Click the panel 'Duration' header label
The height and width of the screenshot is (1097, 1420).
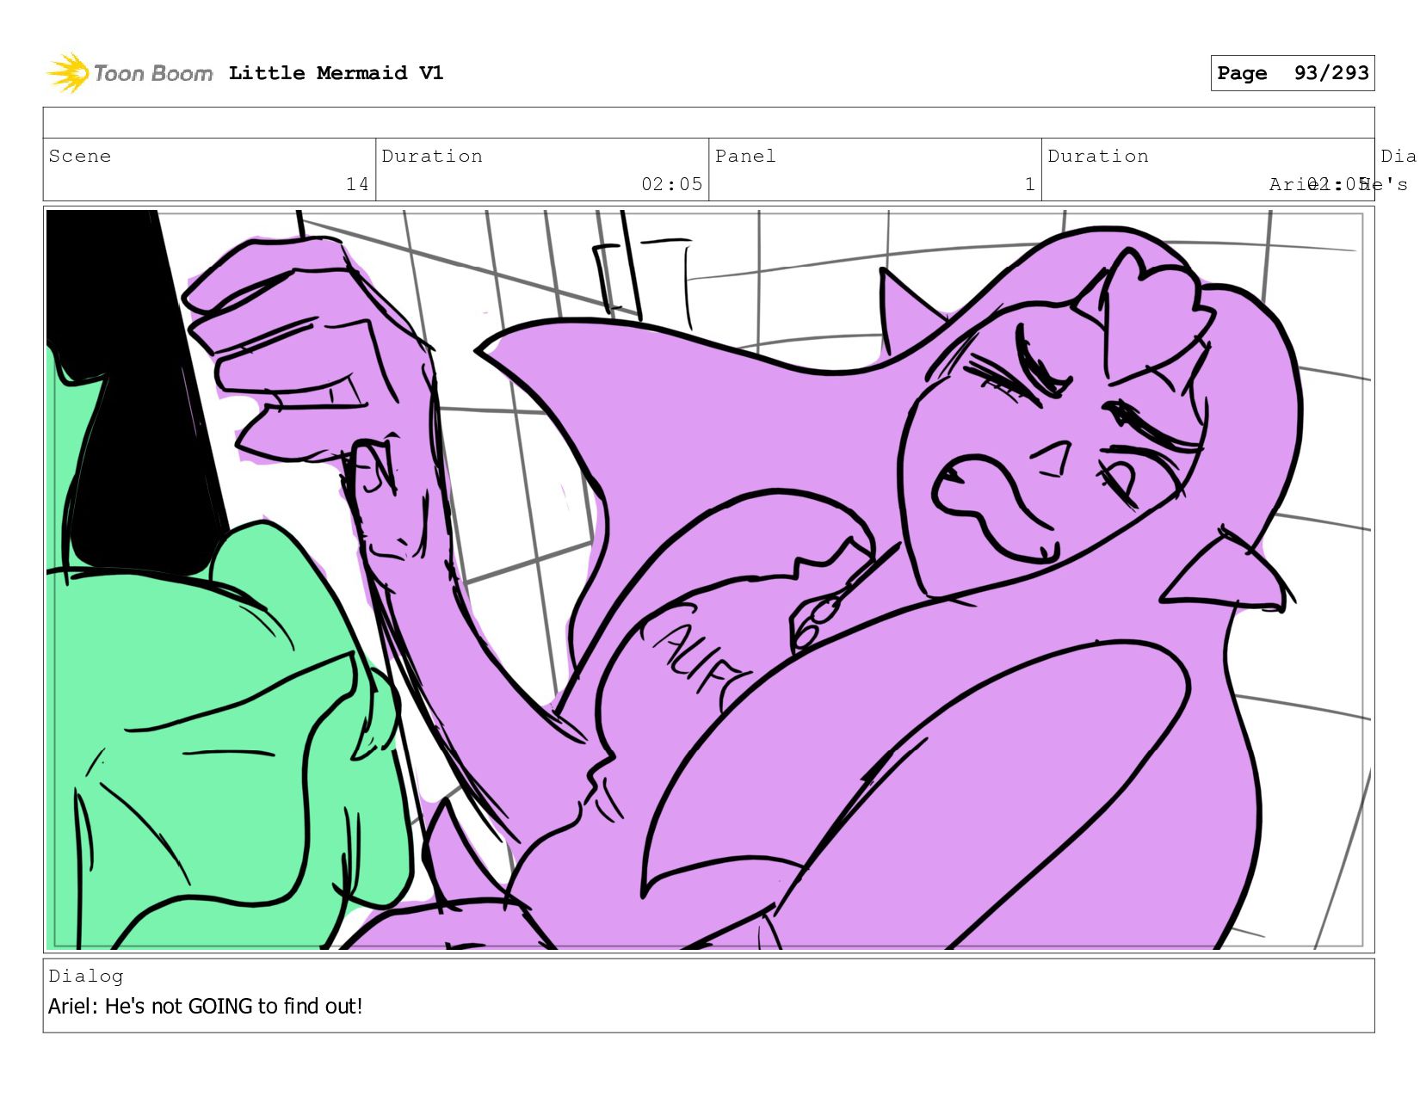1098,156
